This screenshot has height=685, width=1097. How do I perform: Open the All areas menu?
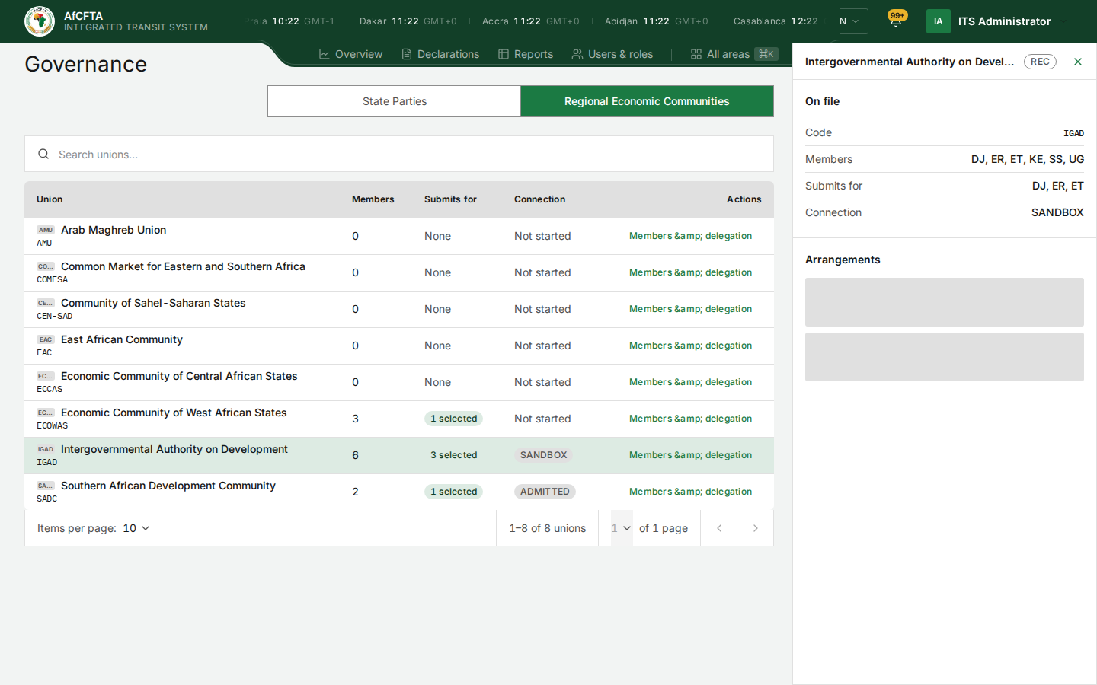734,54
